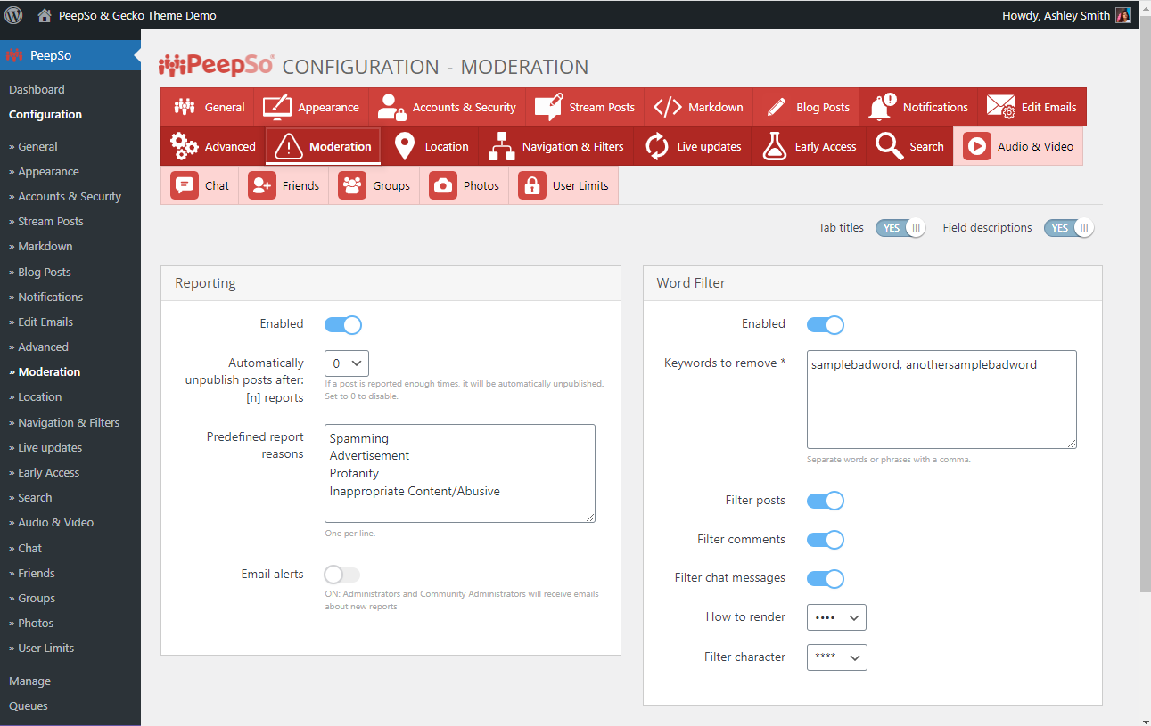1151x726 pixels.
Task: Click the Blog Posts pencil icon
Action: coord(776,107)
